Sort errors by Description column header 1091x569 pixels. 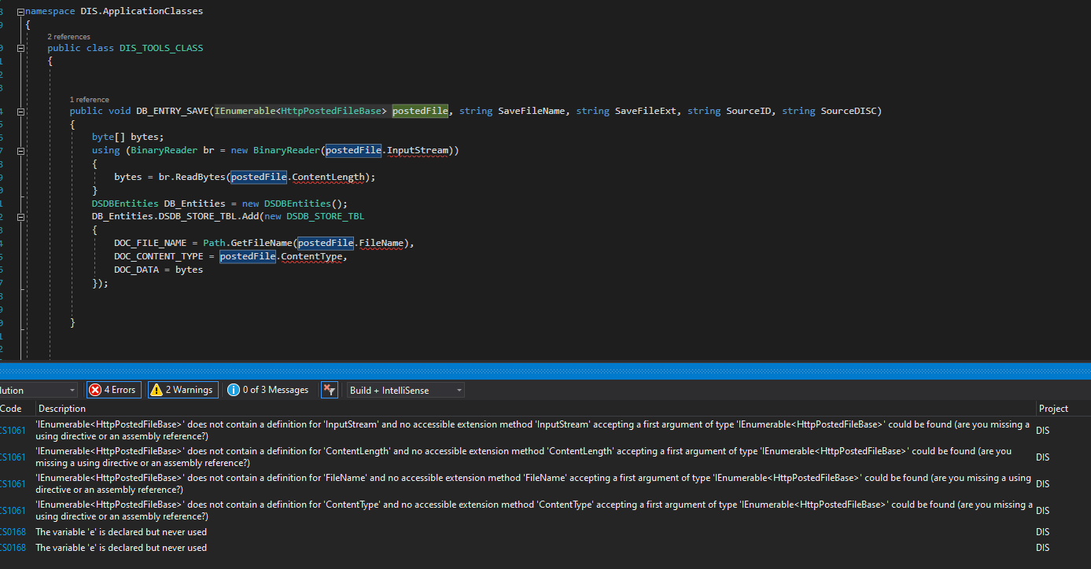[62, 409]
